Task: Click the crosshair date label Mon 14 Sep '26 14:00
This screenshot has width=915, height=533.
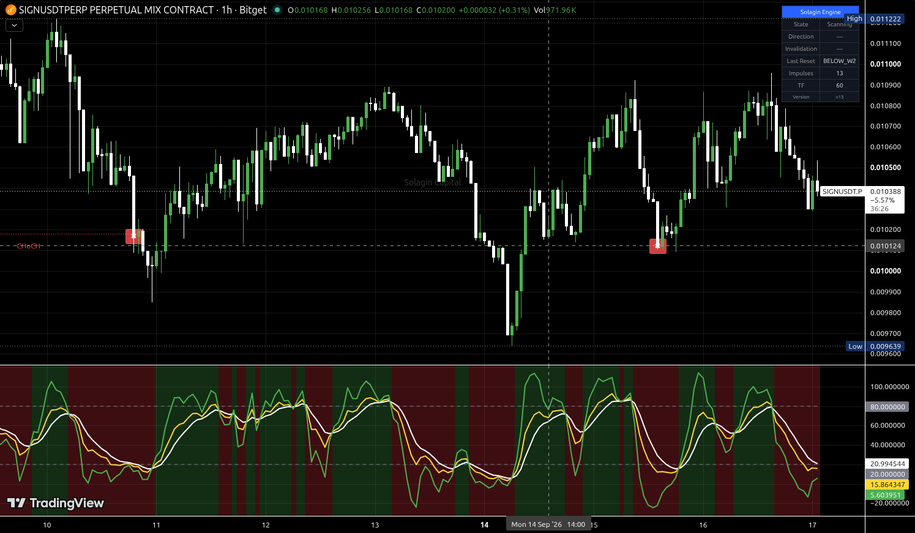Action: pos(548,524)
